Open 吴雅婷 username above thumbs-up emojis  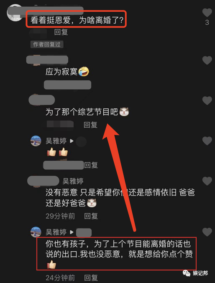tap(56, 141)
